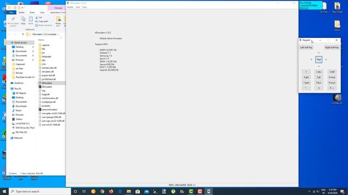Click the Left Soft Key button in Keypad
Viewport: 348px width, 195px height.
[306, 47]
